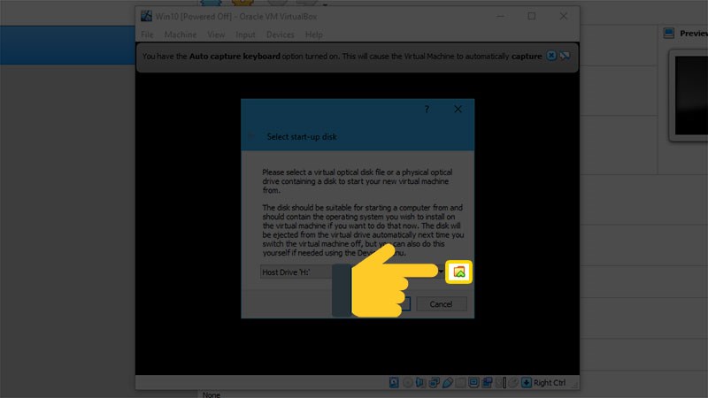The height and width of the screenshot is (398, 708).
Task: Click the optical disk status icon
Action: (407, 383)
